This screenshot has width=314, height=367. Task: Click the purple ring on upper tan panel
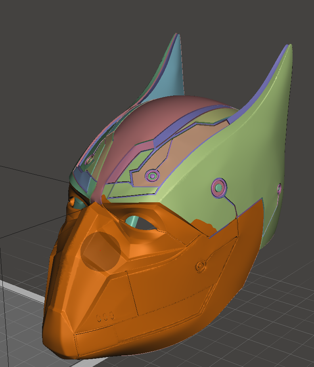(151, 175)
